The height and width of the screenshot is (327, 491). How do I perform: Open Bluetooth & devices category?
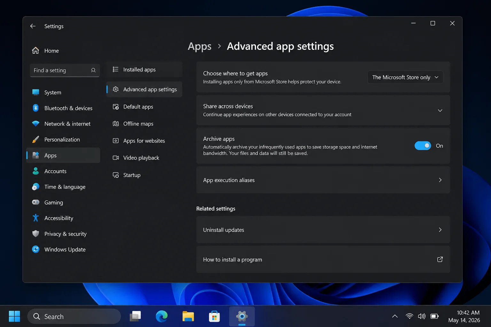tap(63, 108)
